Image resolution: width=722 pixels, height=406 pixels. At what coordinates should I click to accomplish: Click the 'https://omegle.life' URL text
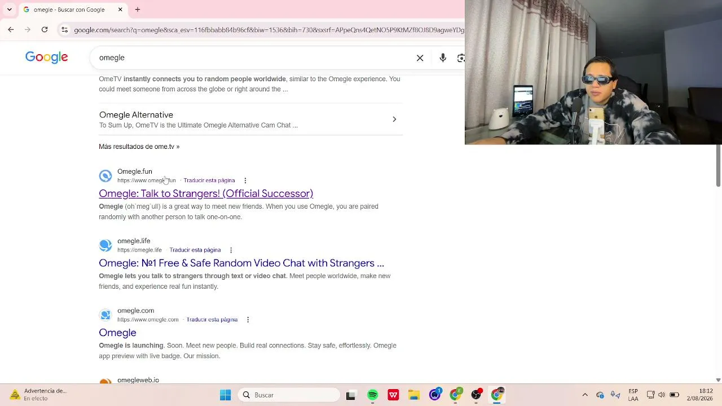coord(139,250)
